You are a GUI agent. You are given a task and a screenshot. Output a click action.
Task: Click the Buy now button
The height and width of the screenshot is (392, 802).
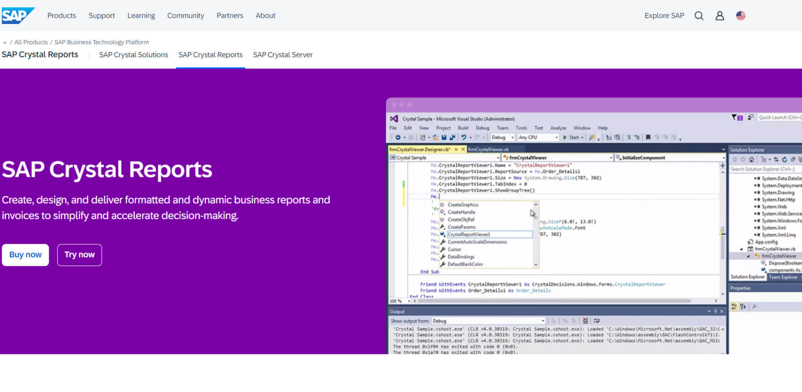coord(26,255)
